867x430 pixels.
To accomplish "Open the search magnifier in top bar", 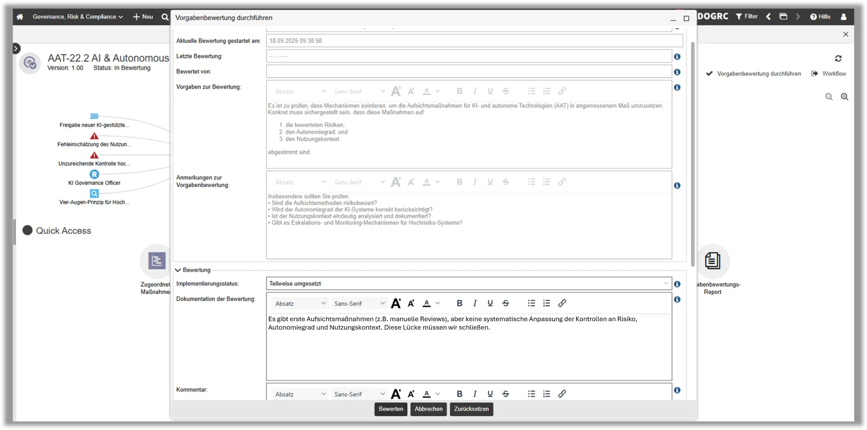I will tap(165, 17).
